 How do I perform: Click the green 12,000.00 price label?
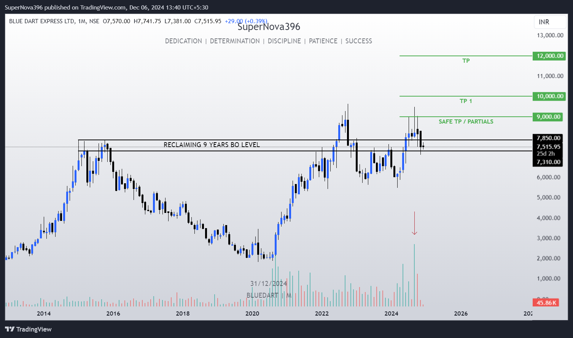pos(549,56)
